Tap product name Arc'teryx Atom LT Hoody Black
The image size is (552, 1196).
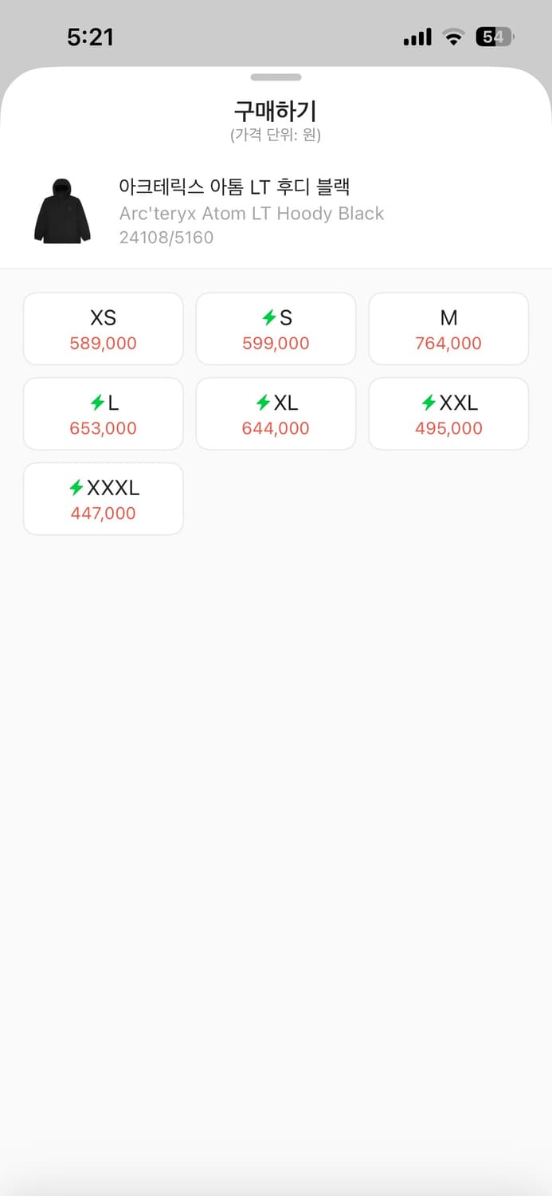pyautogui.click(x=251, y=213)
